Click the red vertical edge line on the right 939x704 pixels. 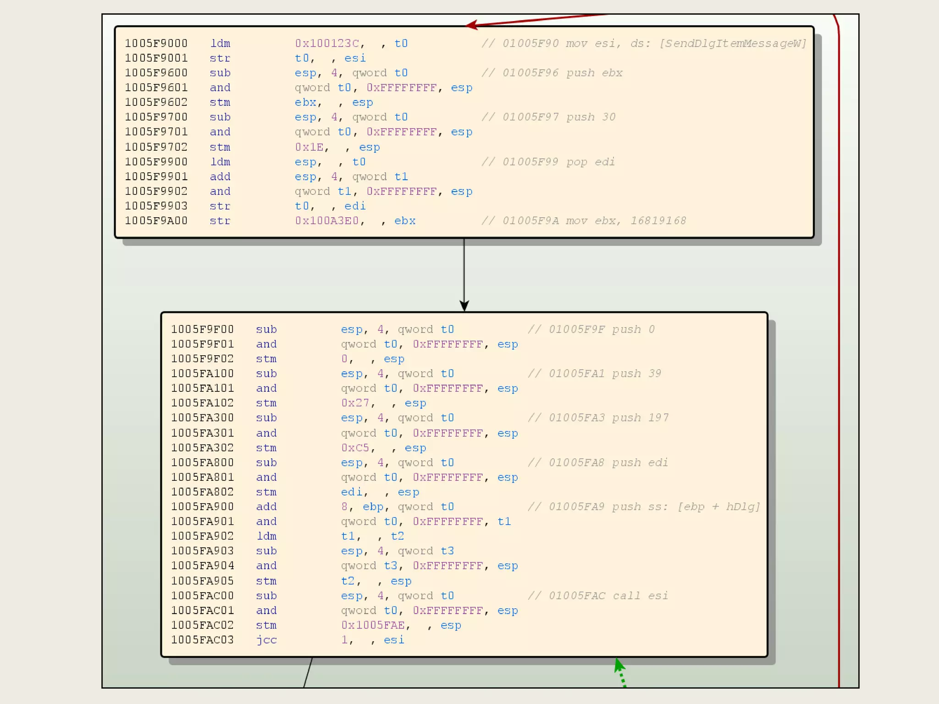(x=839, y=367)
